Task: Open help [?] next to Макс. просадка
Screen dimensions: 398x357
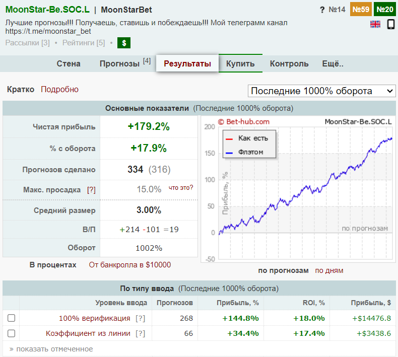Action: 91,190
